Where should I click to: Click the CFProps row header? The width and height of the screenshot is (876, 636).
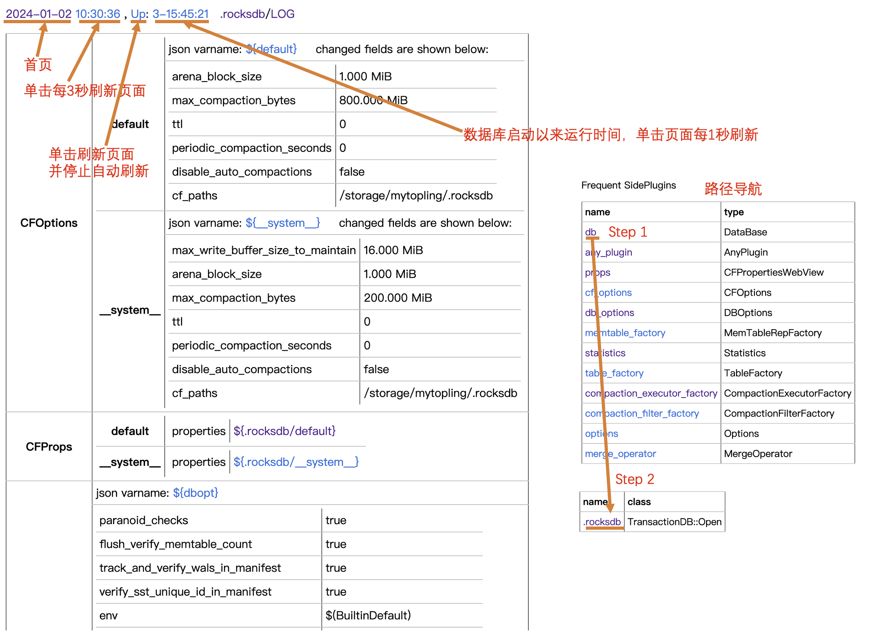[x=49, y=447]
